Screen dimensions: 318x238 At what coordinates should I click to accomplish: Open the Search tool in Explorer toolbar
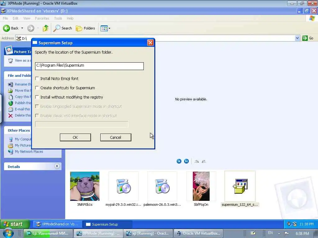tap(63, 28)
